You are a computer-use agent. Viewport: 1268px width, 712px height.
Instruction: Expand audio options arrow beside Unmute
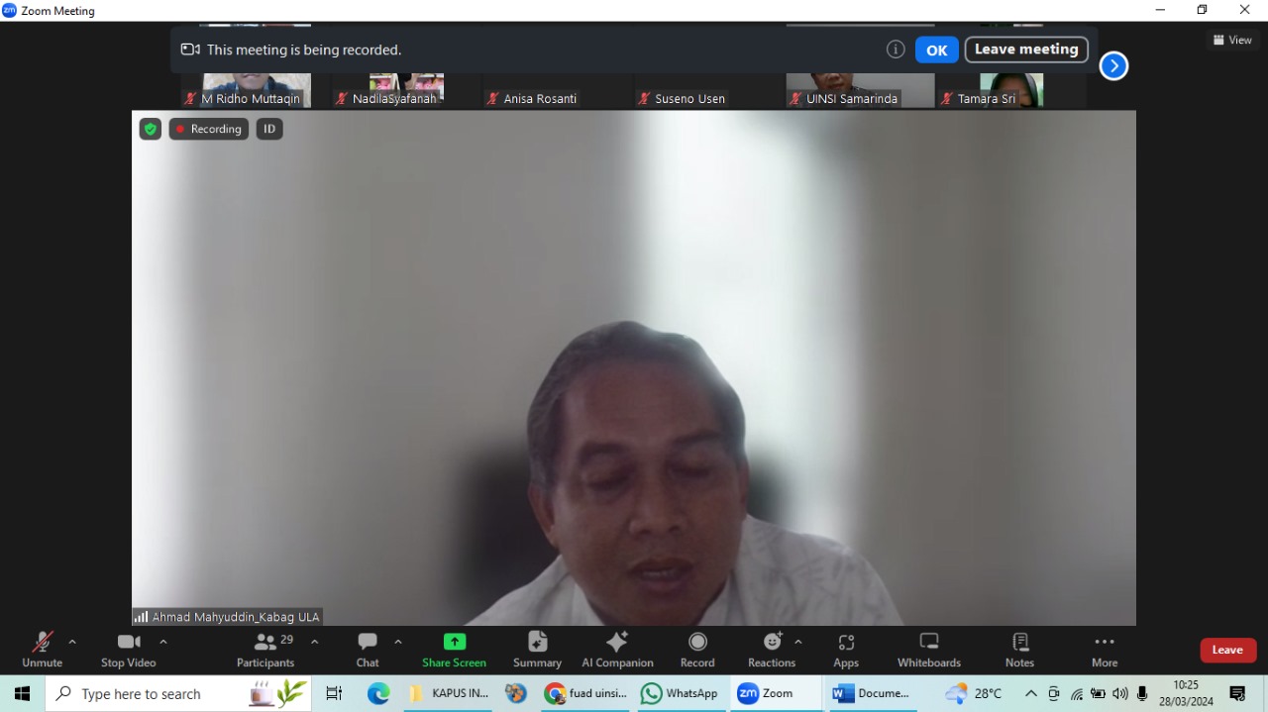(x=72, y=642)
